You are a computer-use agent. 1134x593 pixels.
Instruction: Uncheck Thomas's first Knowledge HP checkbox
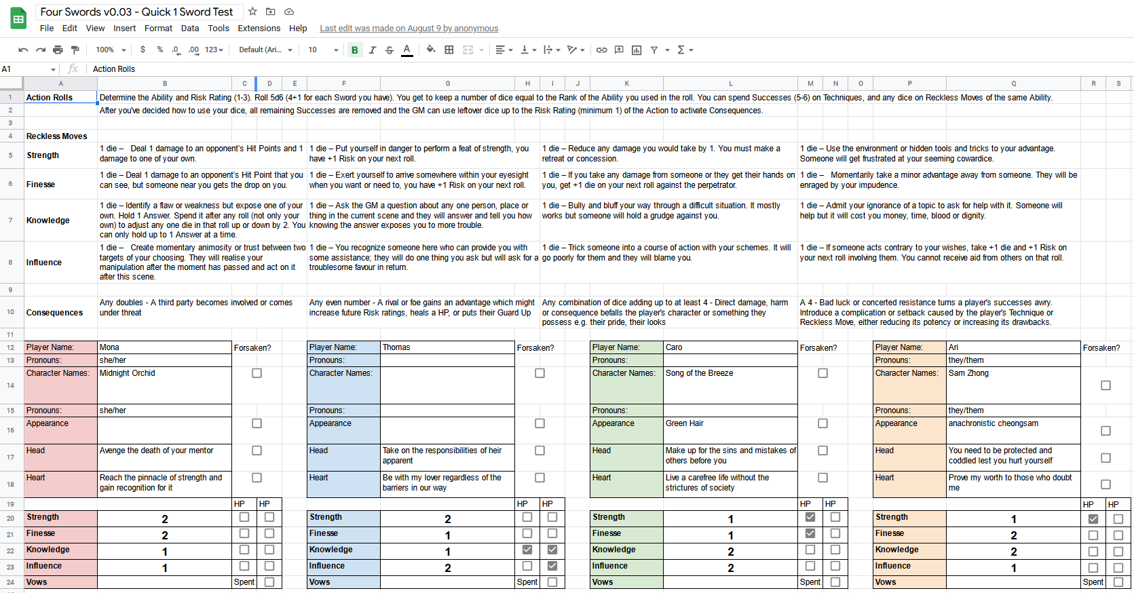tap(527, 550)
